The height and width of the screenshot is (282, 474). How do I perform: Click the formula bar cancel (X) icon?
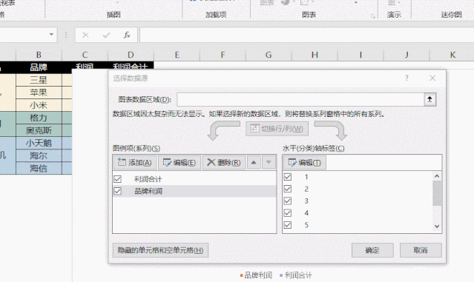(x=85, y=35)
